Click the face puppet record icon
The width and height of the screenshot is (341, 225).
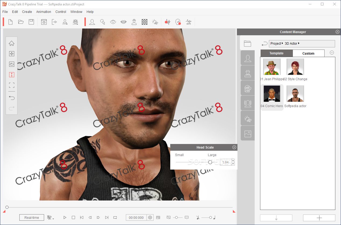click(x=178, y=22)
